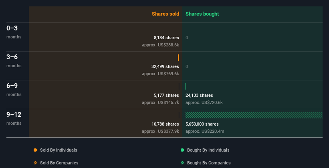Click the white bought bar in 6–9 months
329x168 pixels.
[x=186, y=86]
